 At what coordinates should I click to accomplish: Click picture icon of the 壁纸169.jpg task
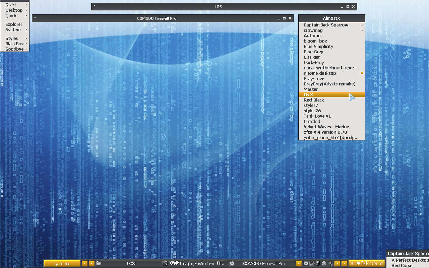[x=165, y=263]
